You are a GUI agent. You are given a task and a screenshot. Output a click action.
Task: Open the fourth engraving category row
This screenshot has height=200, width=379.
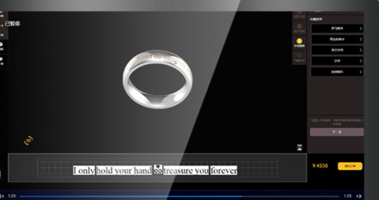[x=337, y=61]
